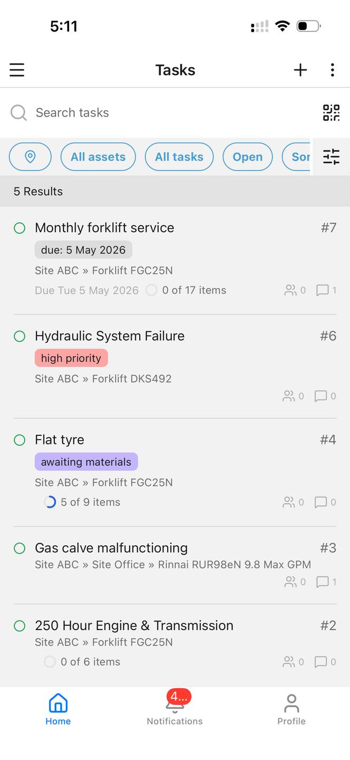View assignees for Hydraulic System Failure
This screenshot has width=350, height=760.
pos(294,396)
